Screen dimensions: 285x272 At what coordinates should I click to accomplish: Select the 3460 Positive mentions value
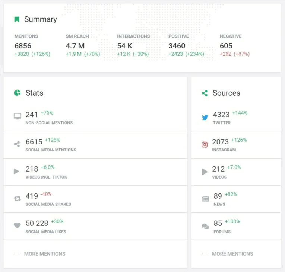point(177,46)
